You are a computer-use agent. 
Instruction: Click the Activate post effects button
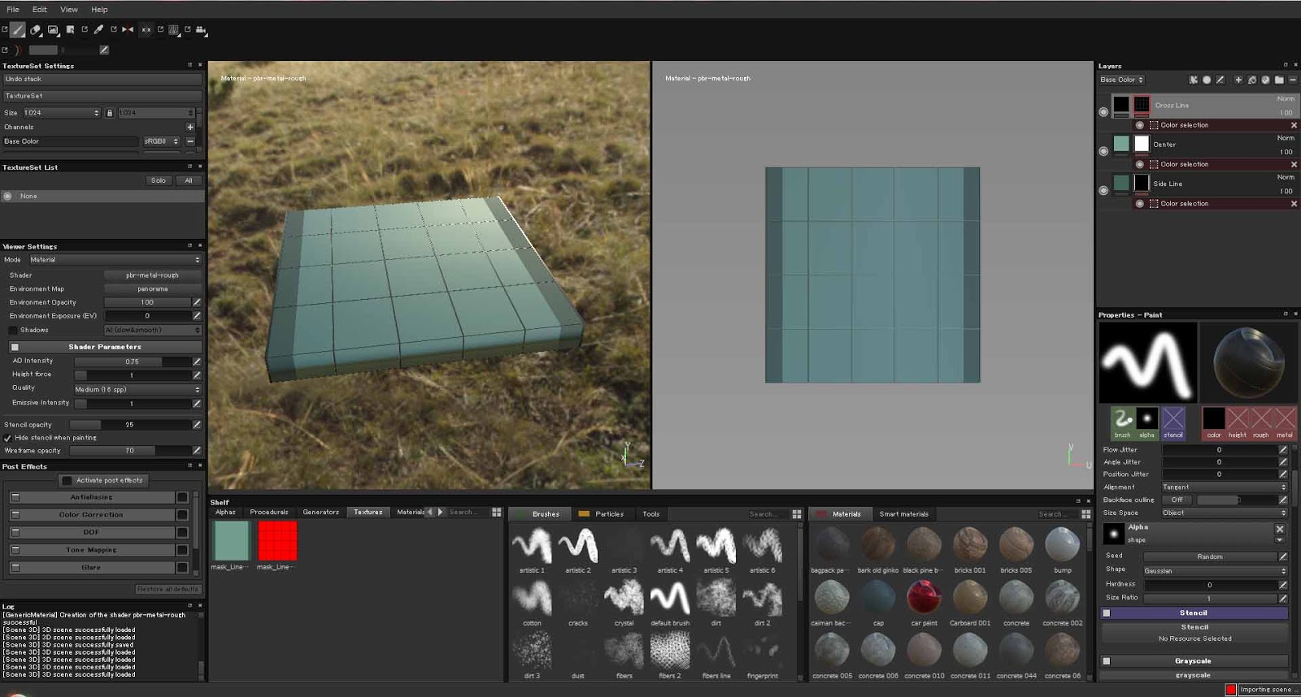(x=102, y=480)
